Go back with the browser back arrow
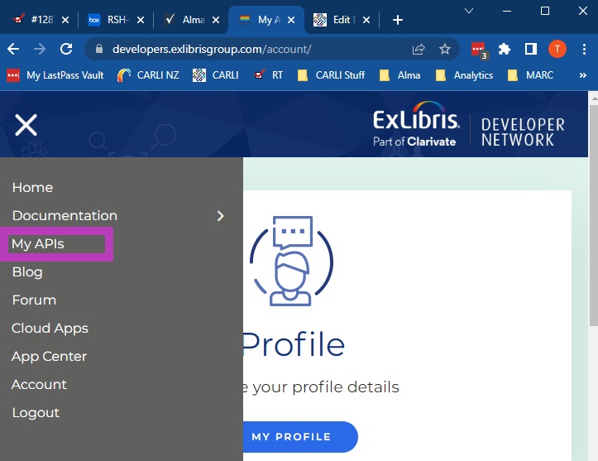 [13, 49]
